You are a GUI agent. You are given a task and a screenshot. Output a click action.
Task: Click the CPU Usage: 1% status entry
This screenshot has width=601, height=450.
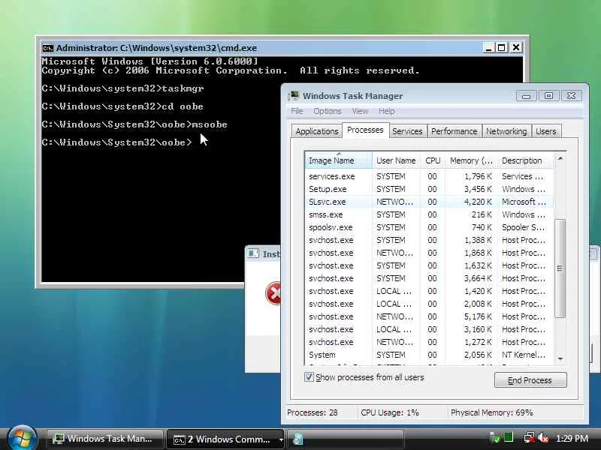[x=390, y=412]
